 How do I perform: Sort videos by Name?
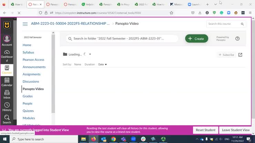[x=78, y=64]
